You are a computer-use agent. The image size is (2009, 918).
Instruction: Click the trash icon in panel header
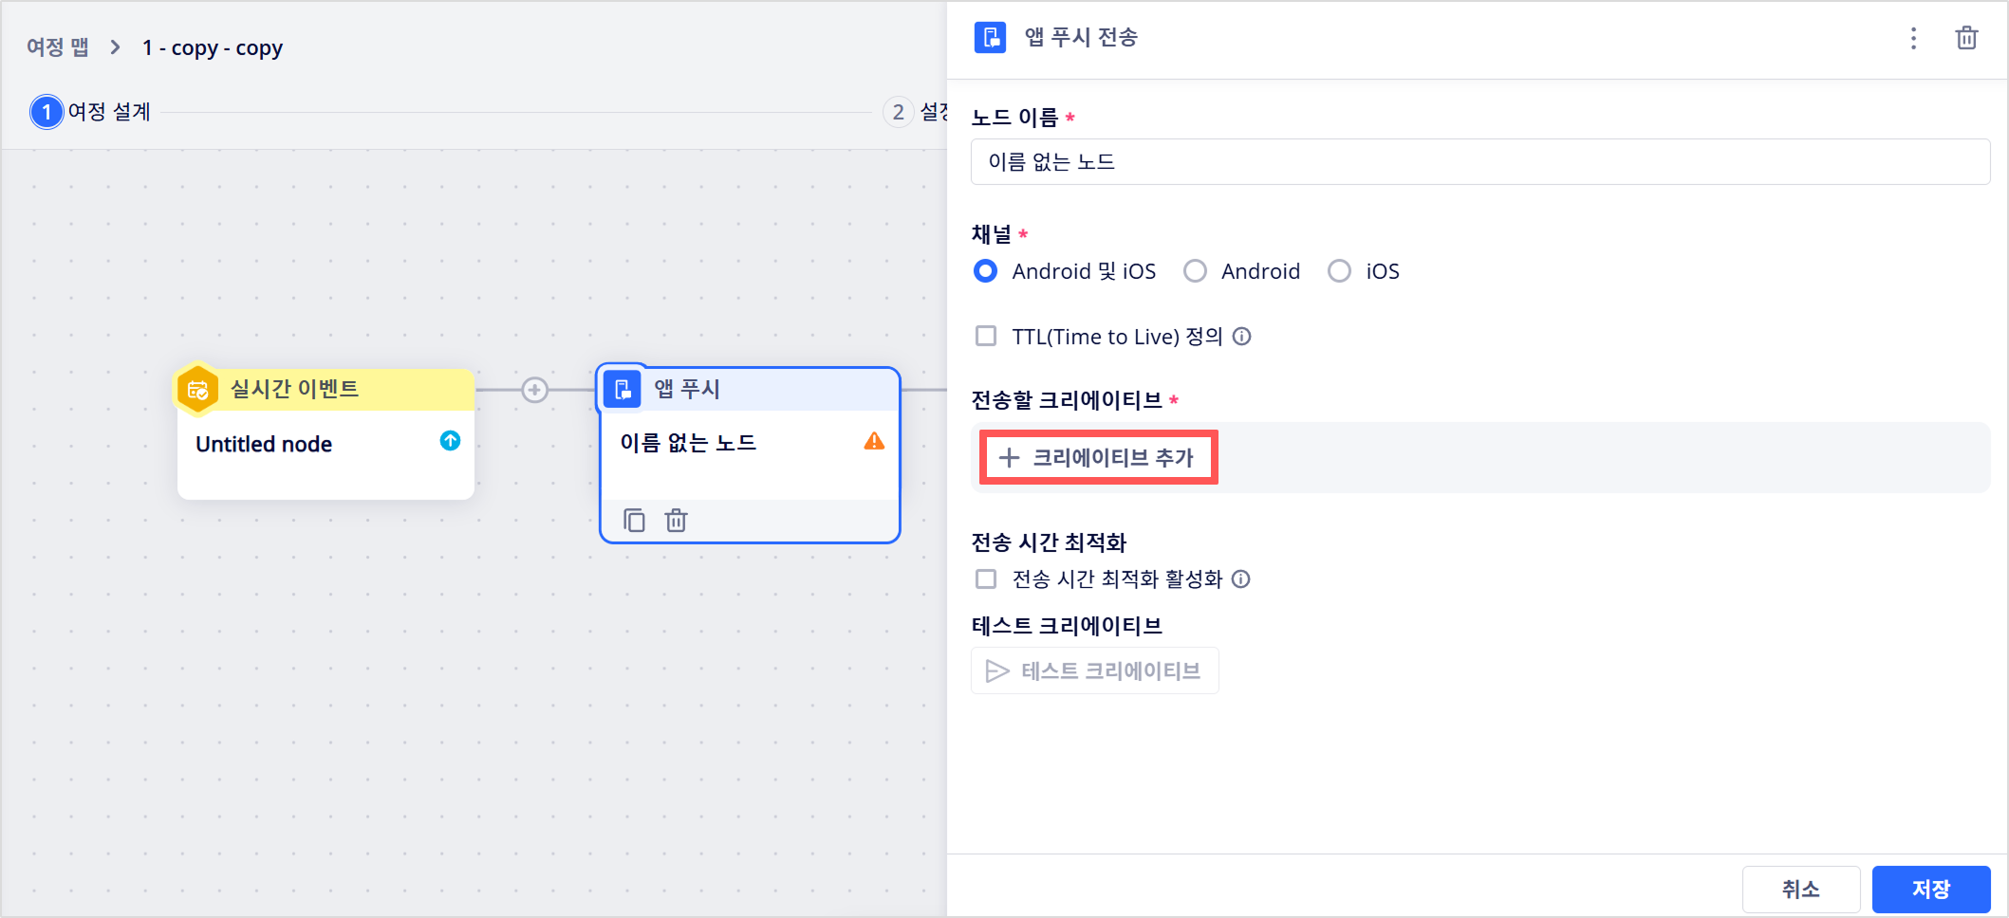point(1966,38)
